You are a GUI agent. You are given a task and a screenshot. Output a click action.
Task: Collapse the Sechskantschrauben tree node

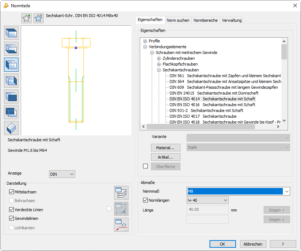point(159,70)
